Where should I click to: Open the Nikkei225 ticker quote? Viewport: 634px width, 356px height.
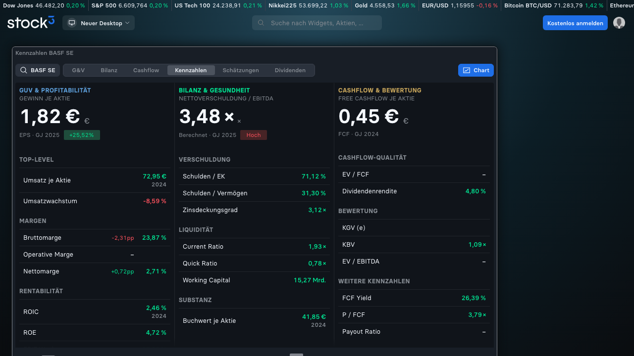tap(308, 5)
